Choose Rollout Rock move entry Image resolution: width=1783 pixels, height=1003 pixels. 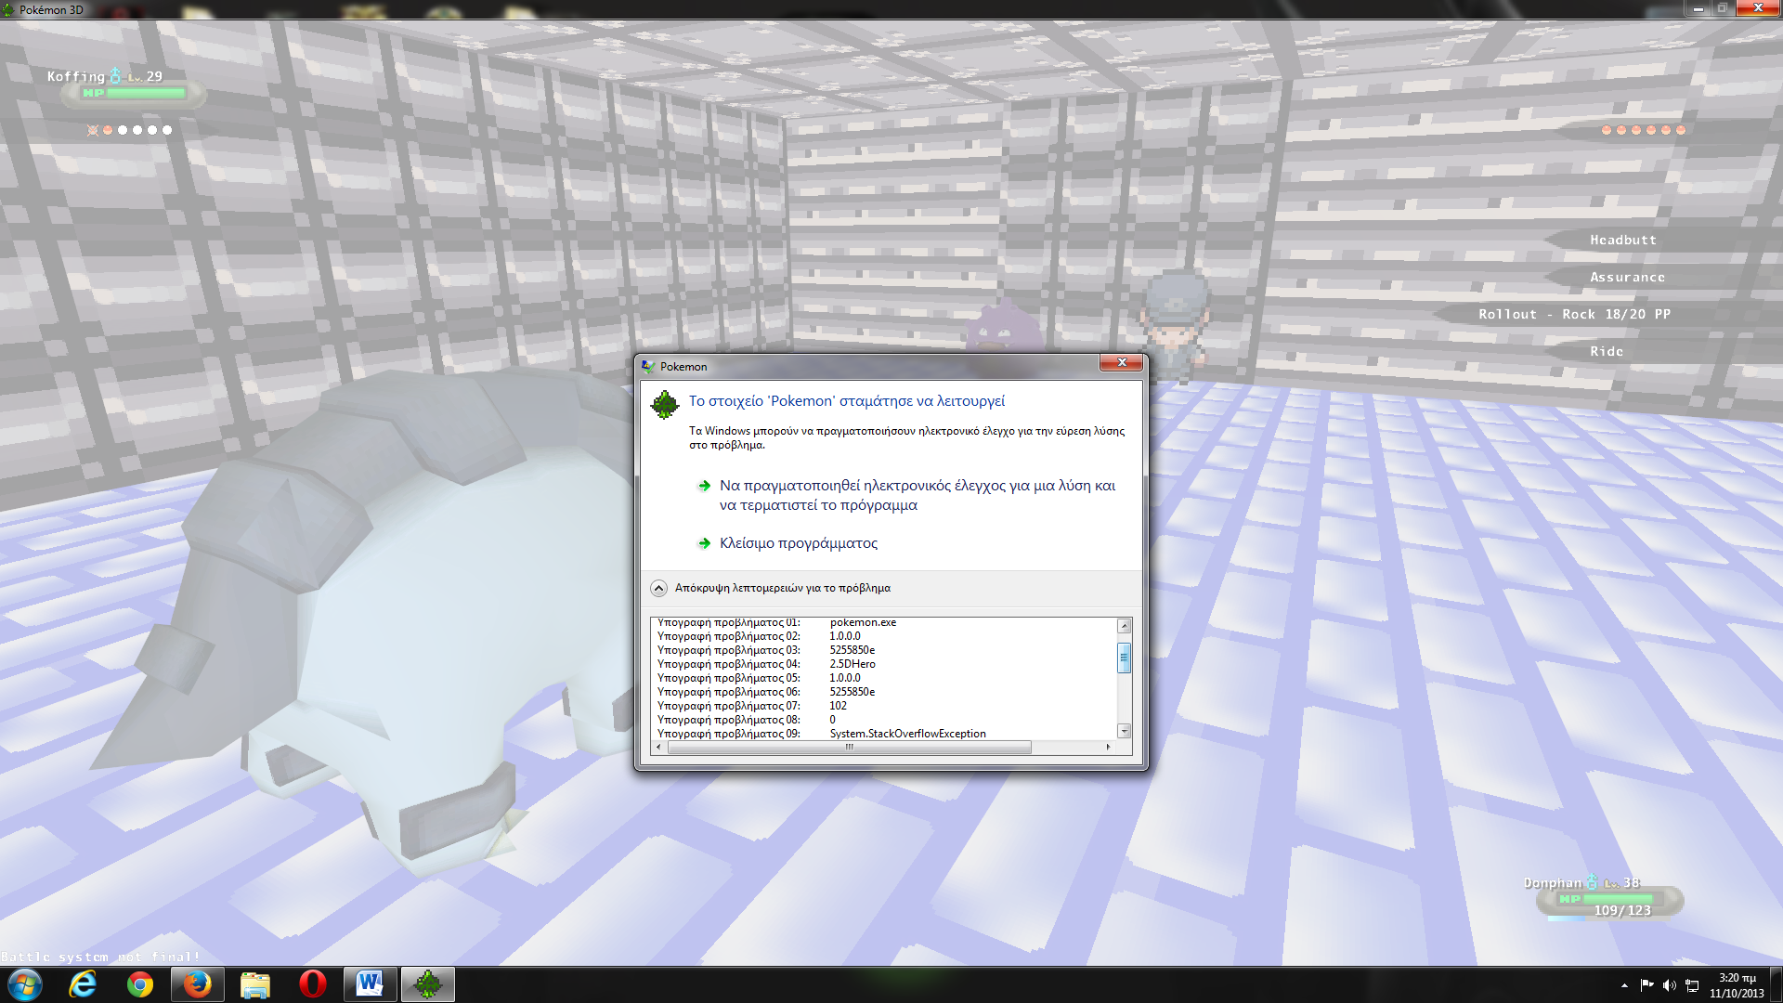pyautogui.click(x=1574, y=314)
